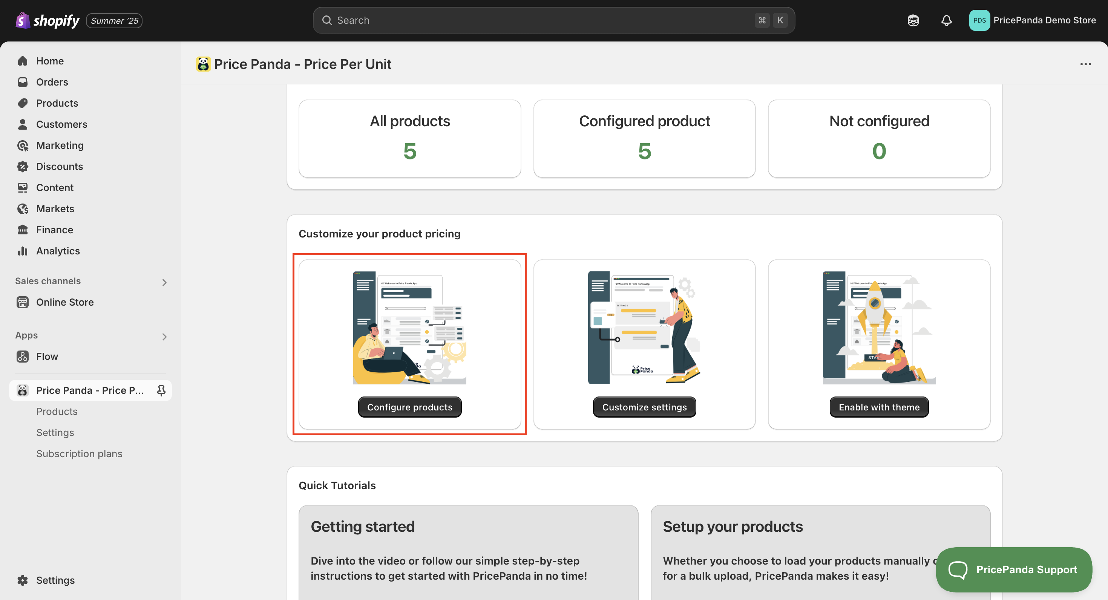Select Price Panda - Price P... app entry
This screenshot has width=1108, height=600.
coord(90,390)
